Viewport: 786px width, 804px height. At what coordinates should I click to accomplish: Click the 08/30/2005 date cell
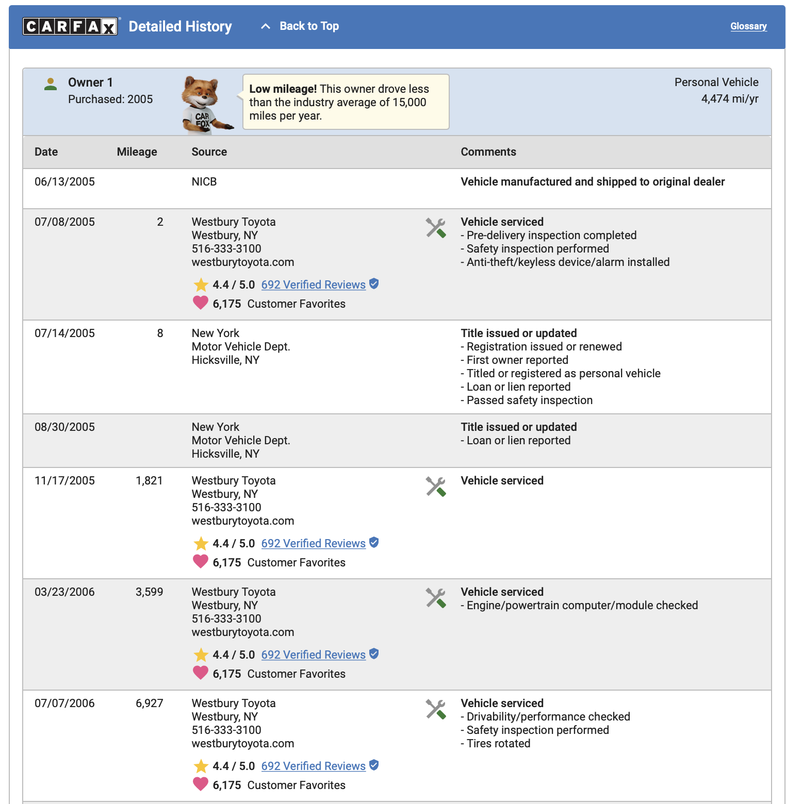64,427
